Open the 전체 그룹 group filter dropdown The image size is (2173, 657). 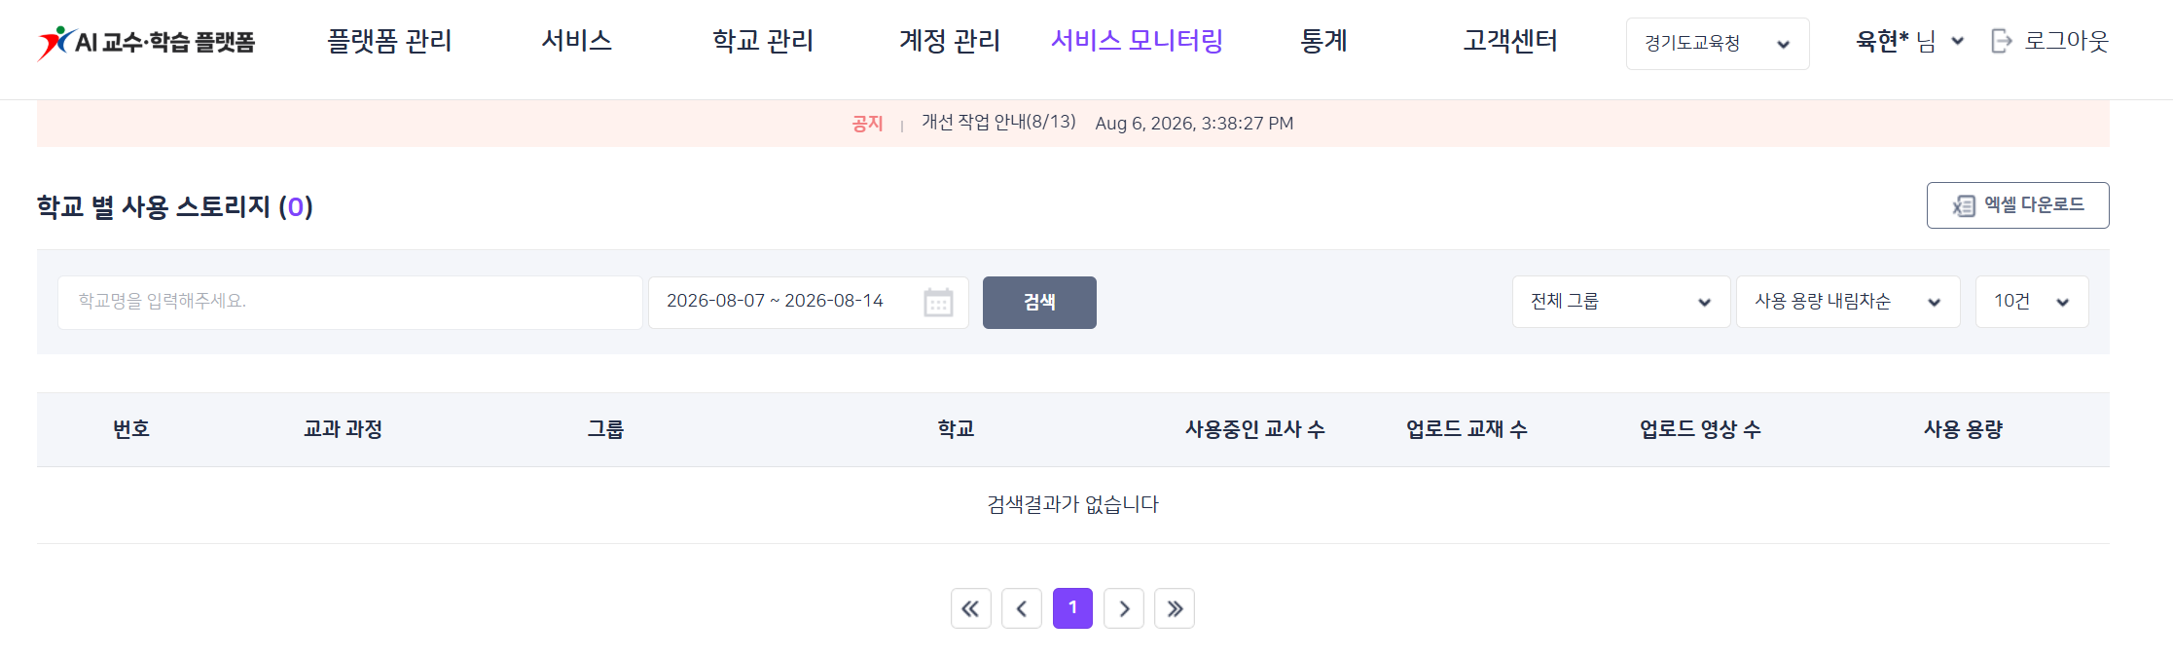(1621, 302)
